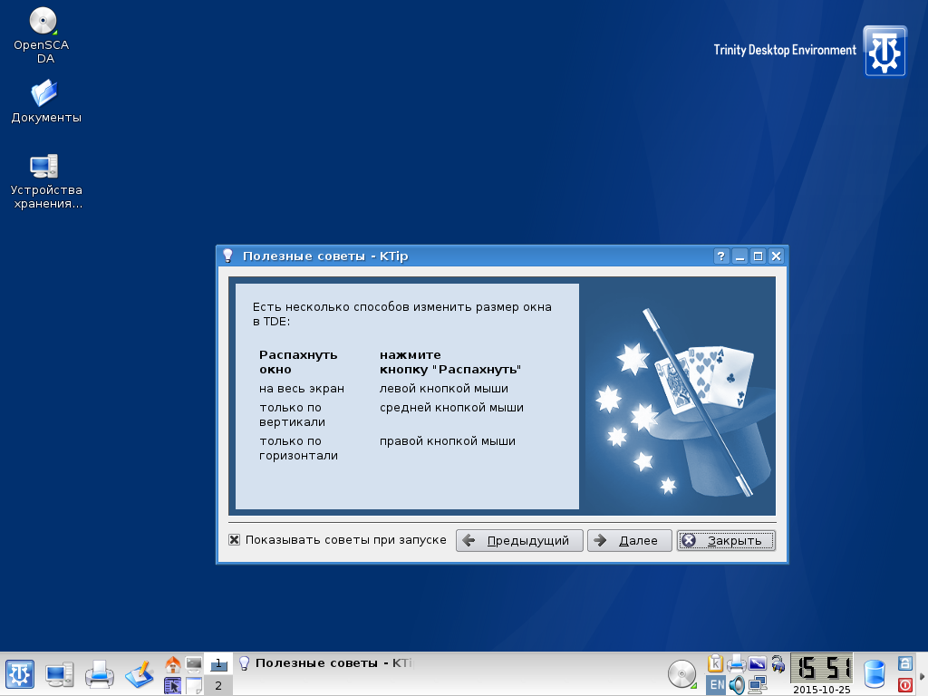The height and width of the screenshot is (696, 928).
Task: Open Устройства хранения desktop icon
Action: pyautogui.click(x=43, y=166)
